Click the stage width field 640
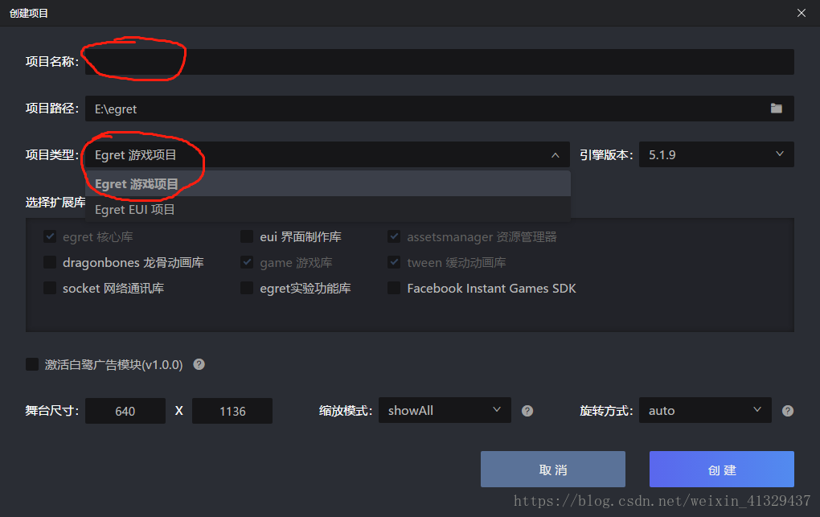 tap(125, 411)
